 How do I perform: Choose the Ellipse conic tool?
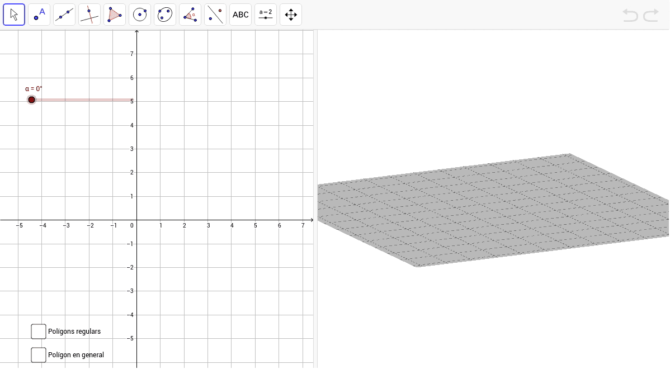[x=165, y=15]
